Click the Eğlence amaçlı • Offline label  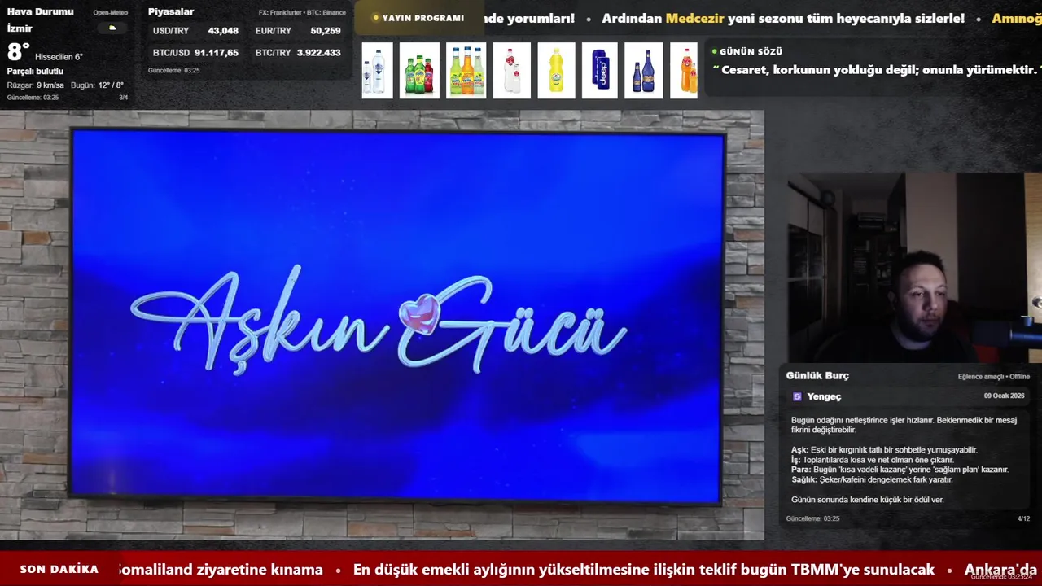(x=993, y=377)
